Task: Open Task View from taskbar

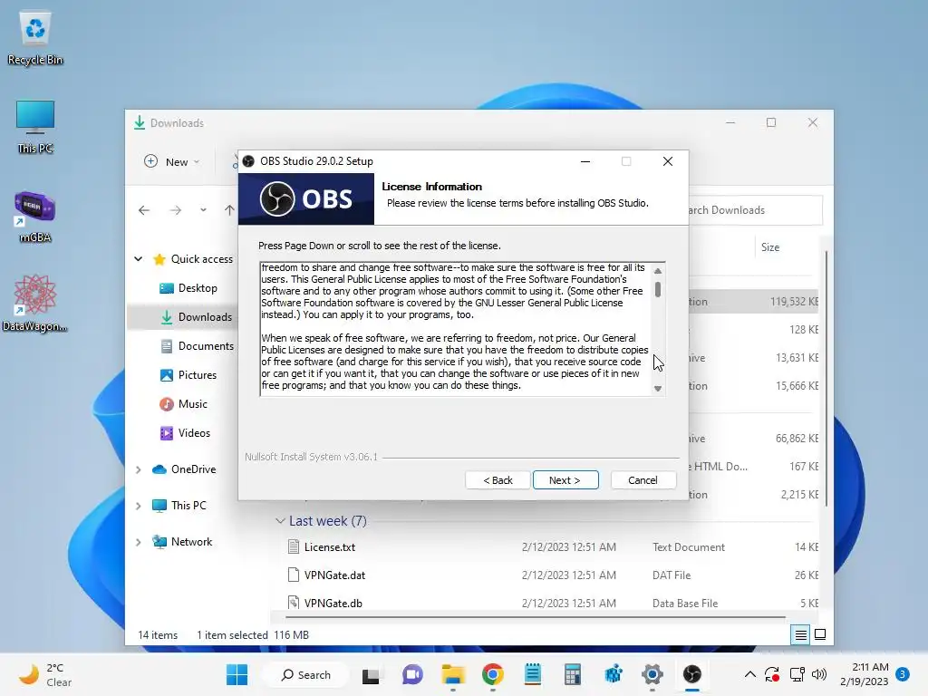Action: (371, 674)
